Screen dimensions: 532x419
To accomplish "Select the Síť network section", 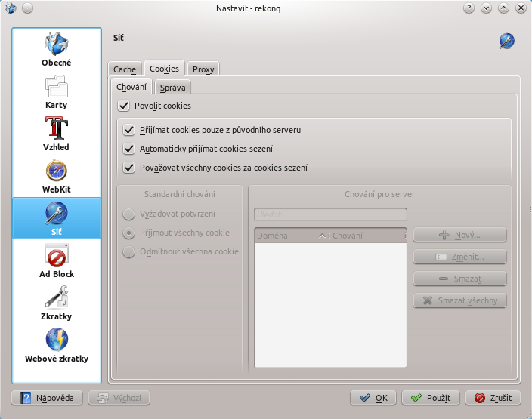I will 57,218.
